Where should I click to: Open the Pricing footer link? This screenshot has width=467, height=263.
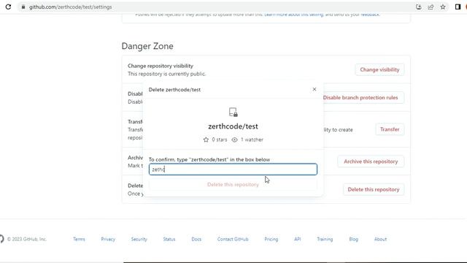(x=271, y=239)
